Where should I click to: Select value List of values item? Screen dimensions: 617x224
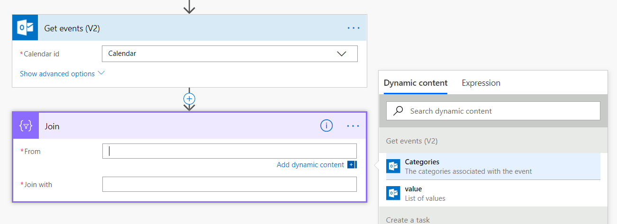[493, 193]
